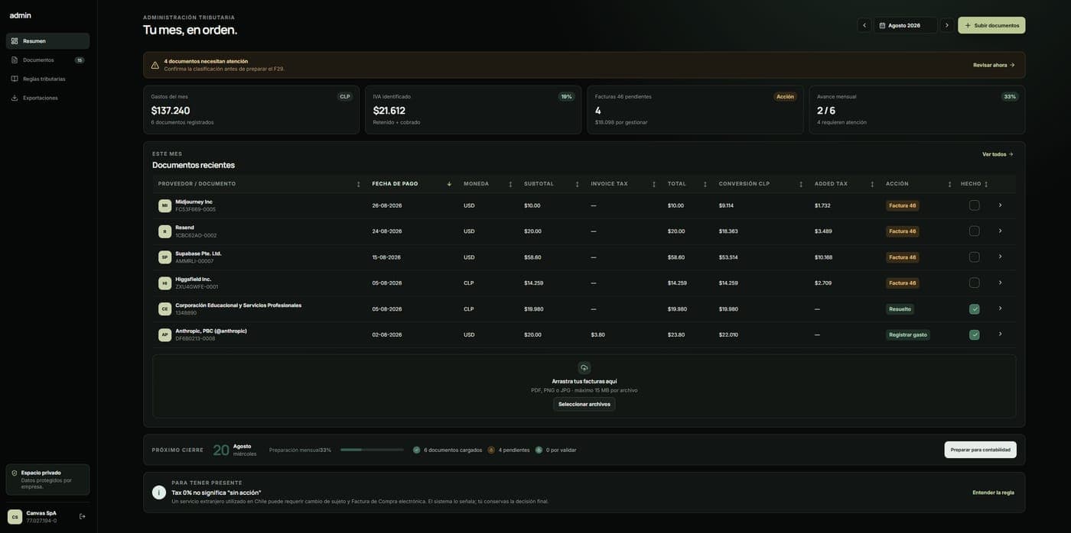The image size is (1071, 533).
Task: Check the Hecho box for Supabase Pte. Ltd.
Action: pos(974,257)
